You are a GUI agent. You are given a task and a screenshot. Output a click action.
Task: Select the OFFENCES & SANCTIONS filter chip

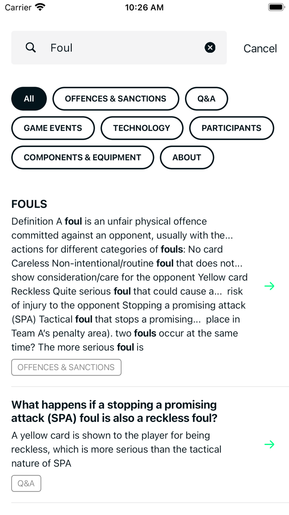tap(116, 99)
